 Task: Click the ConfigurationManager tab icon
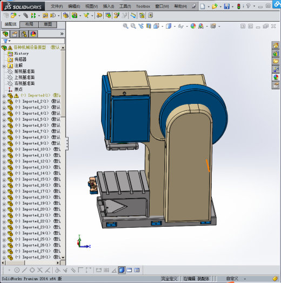[24, 34]
